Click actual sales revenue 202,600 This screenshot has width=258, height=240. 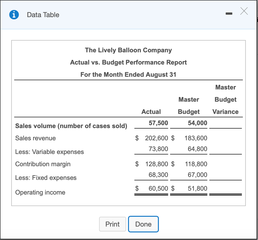[x=156, y=138]
